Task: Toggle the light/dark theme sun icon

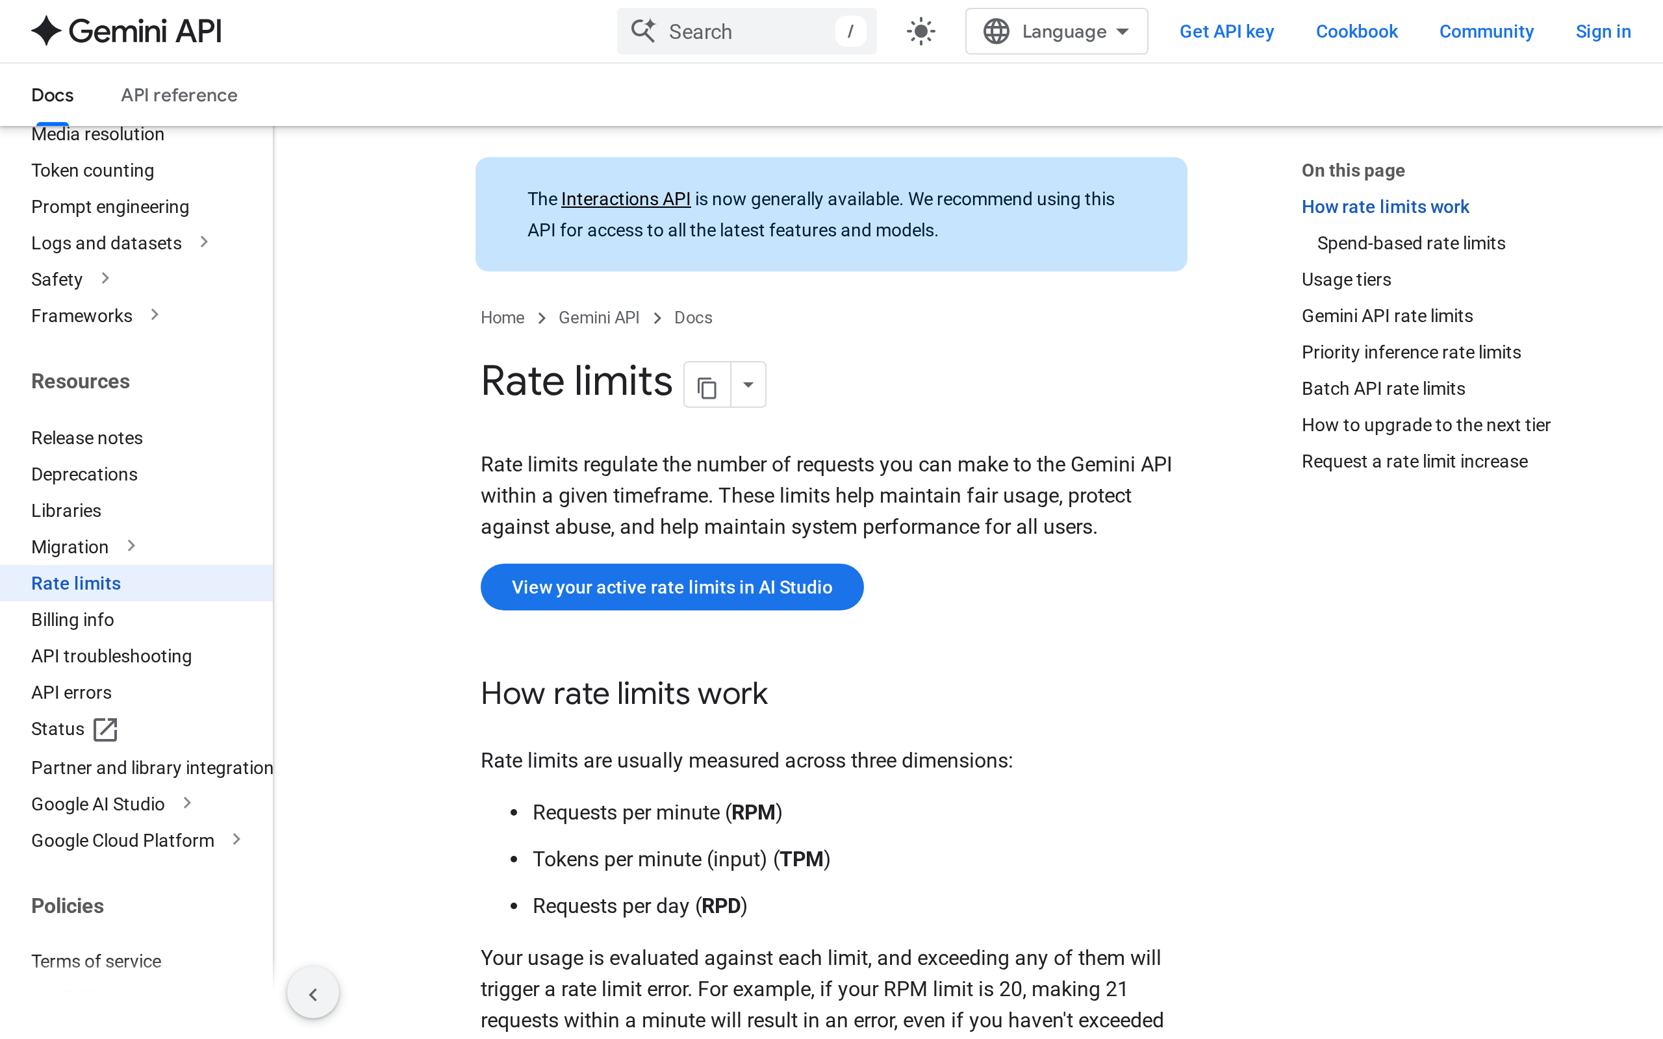Action: pyautogui.click(x=921, y=32)
